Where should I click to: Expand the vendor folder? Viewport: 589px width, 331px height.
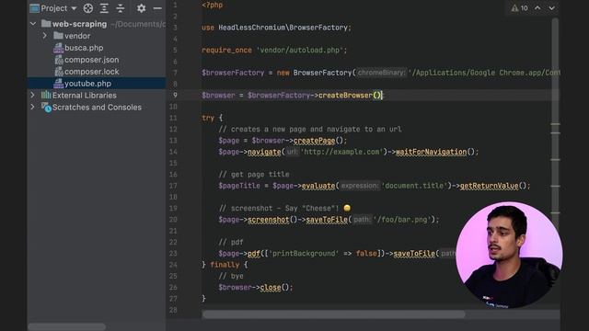[x=45, y=36]
